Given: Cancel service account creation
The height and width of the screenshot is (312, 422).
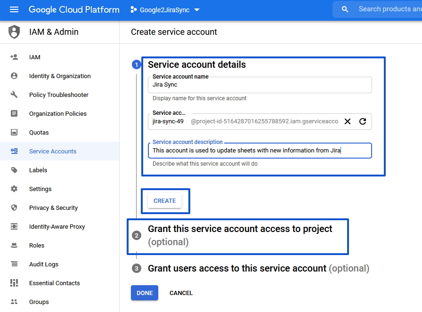Looking at the screenshot, I should [181, 293].
